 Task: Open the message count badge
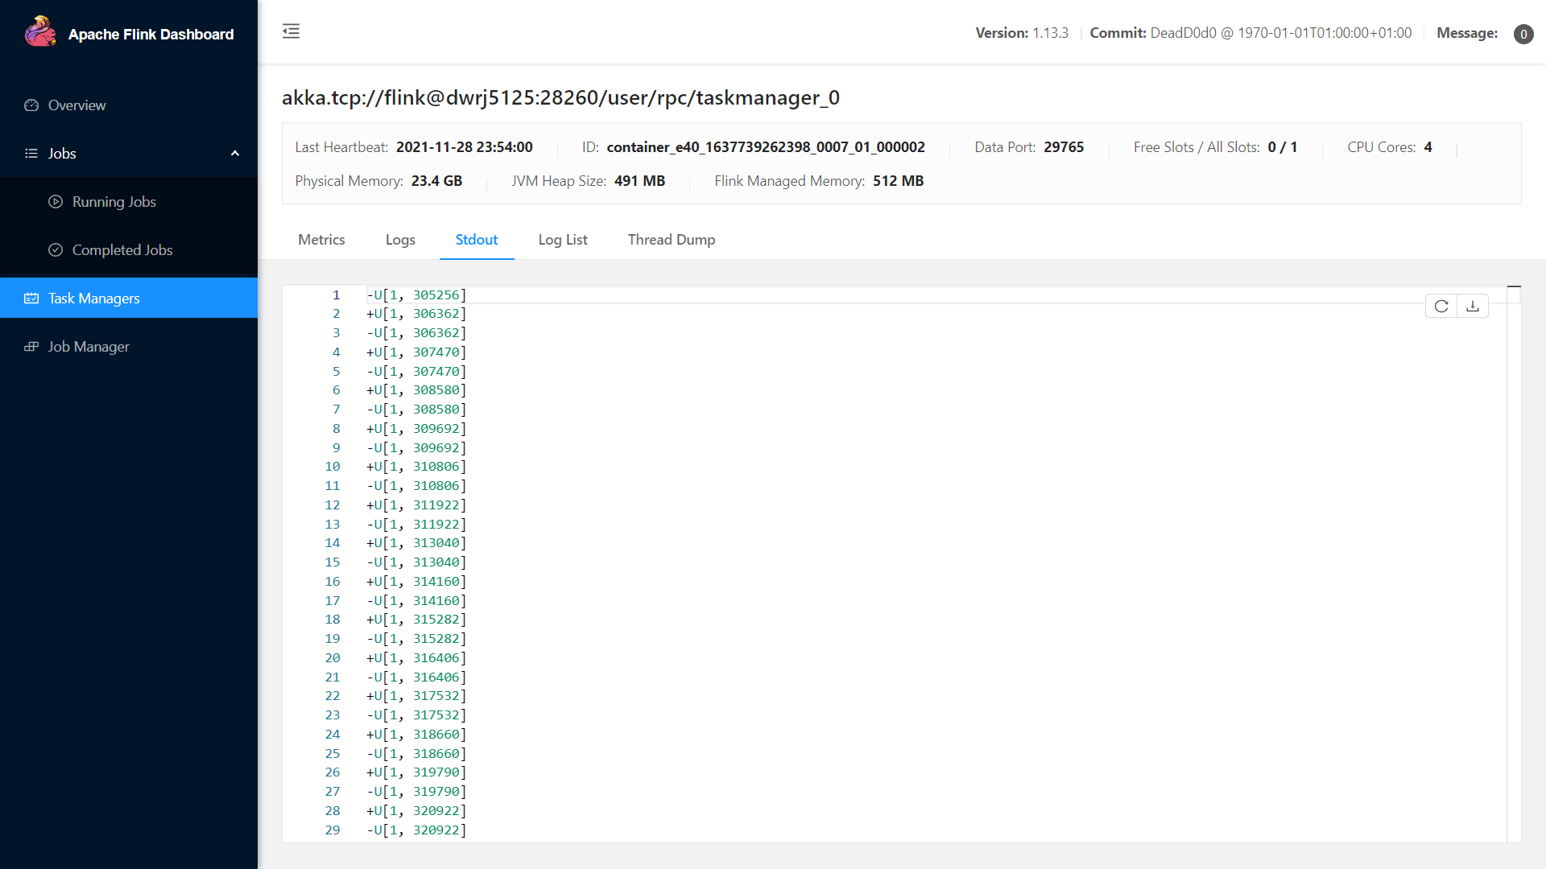tap(1523, 34)
